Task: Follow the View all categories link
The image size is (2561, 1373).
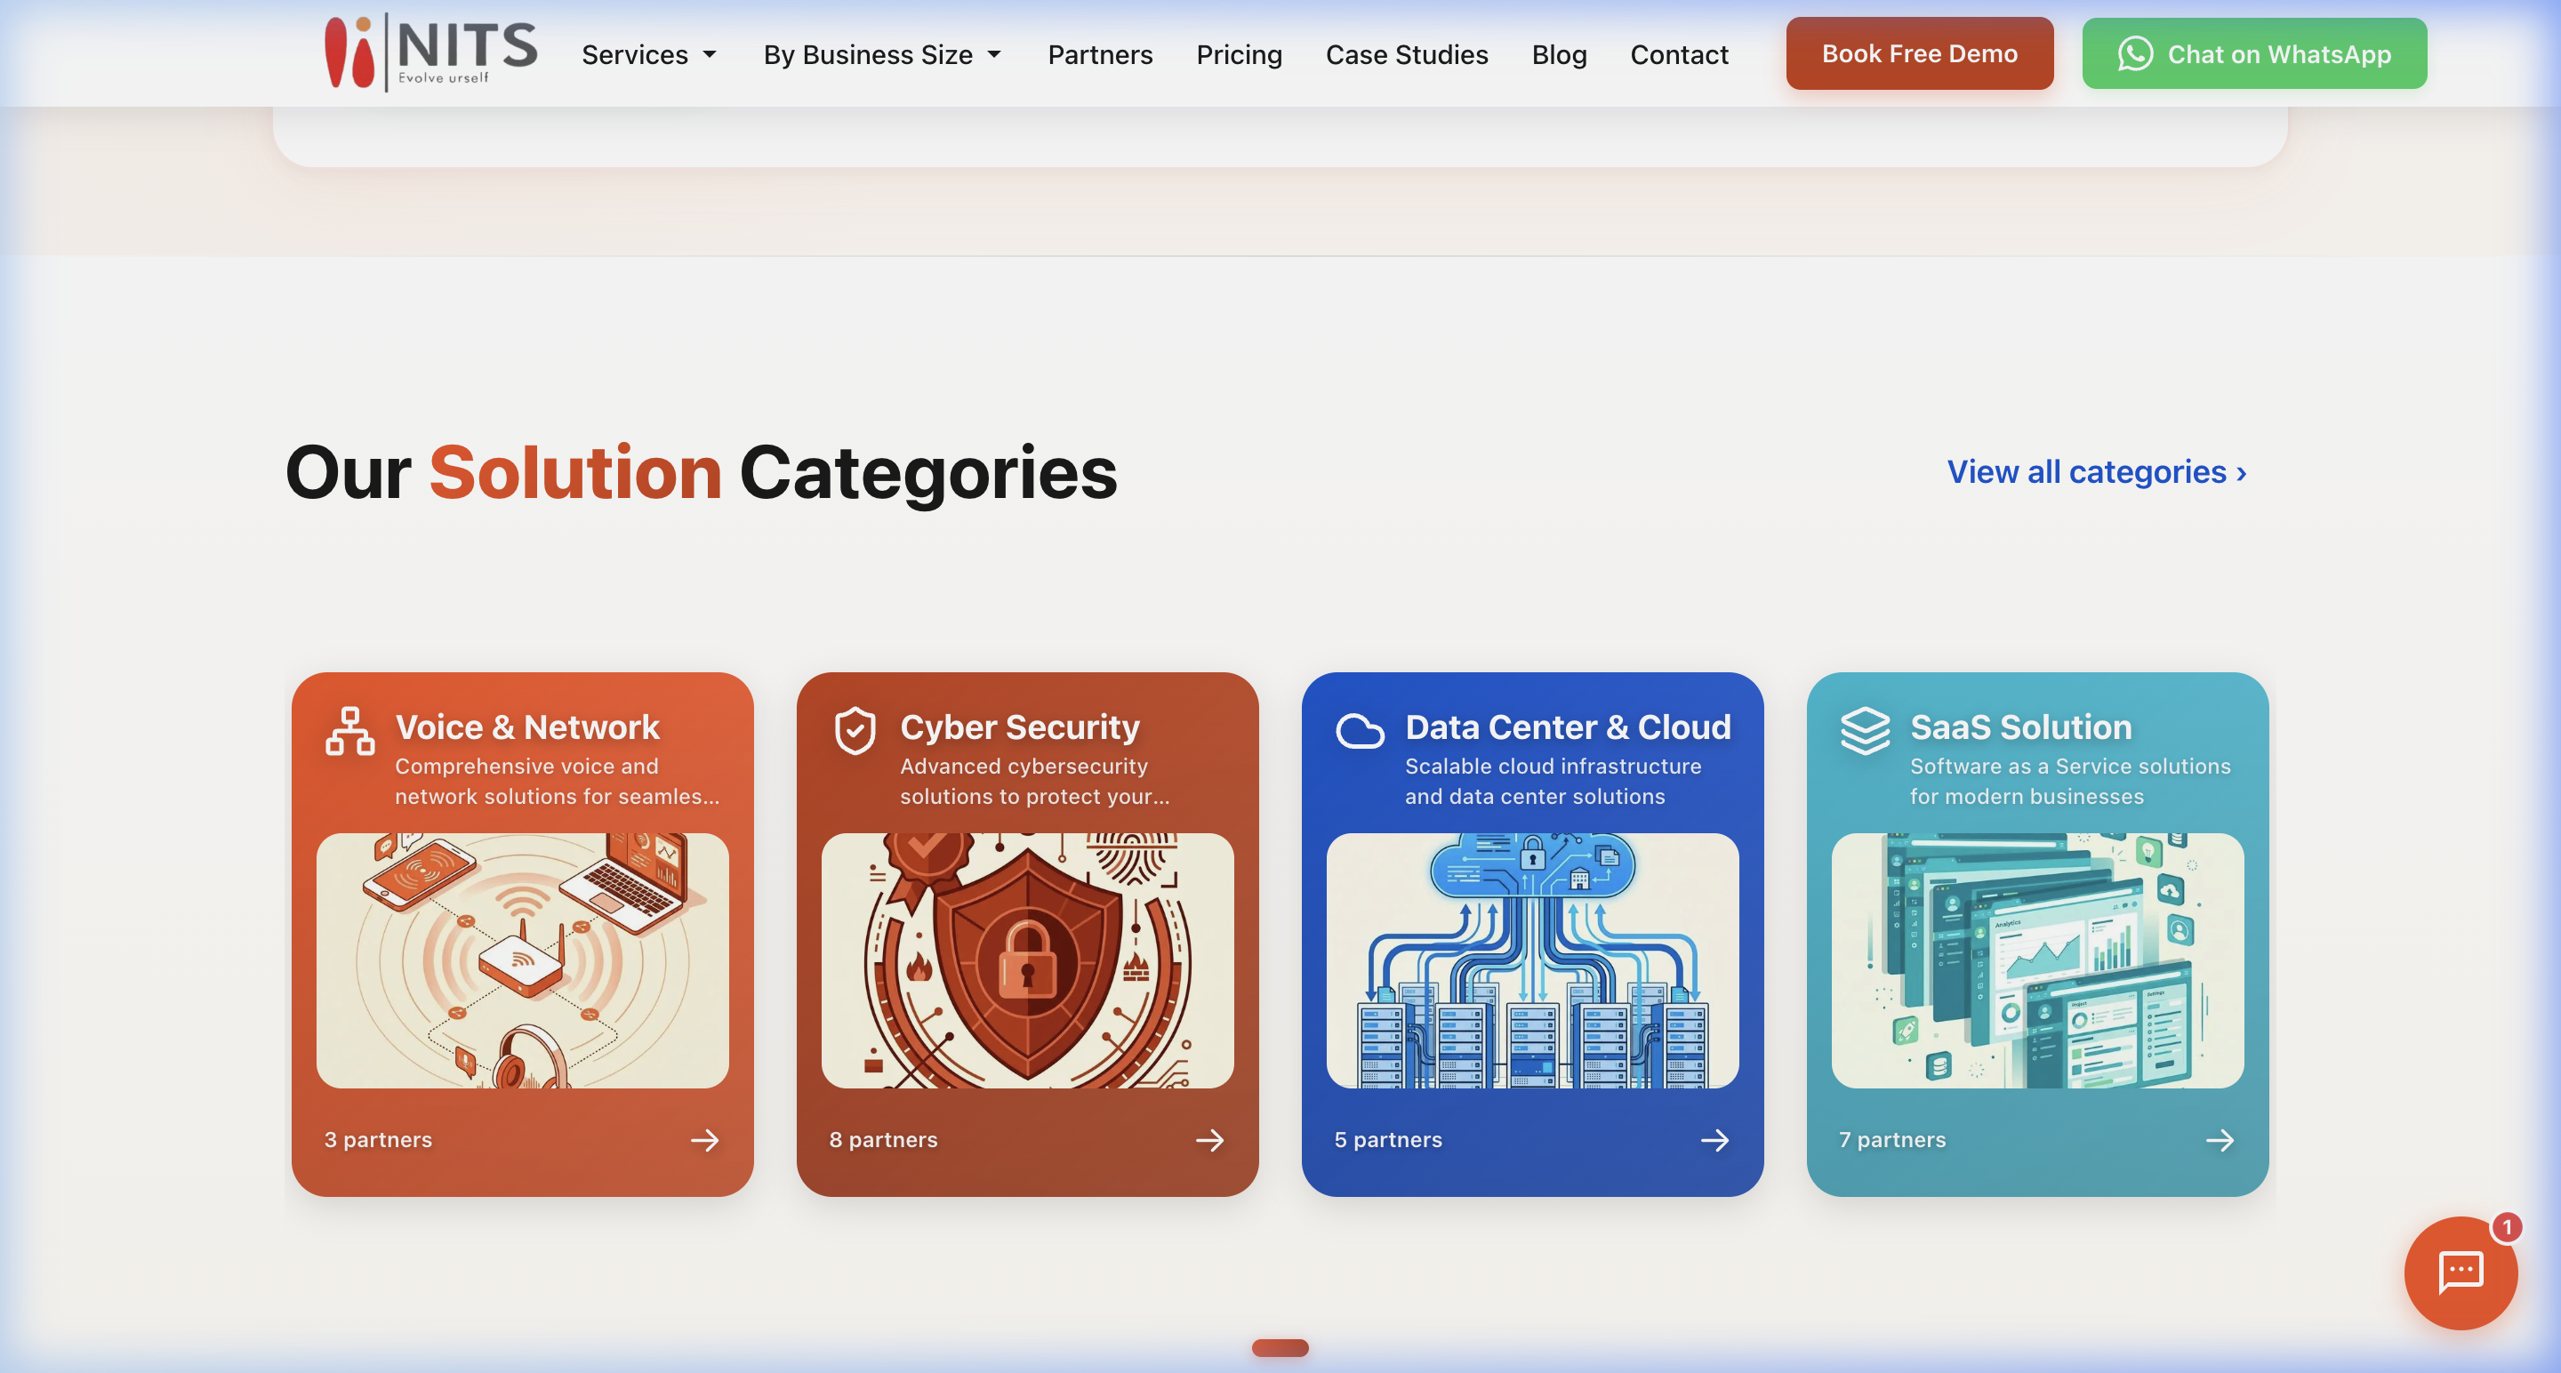Action: (x=2097, y=471)
